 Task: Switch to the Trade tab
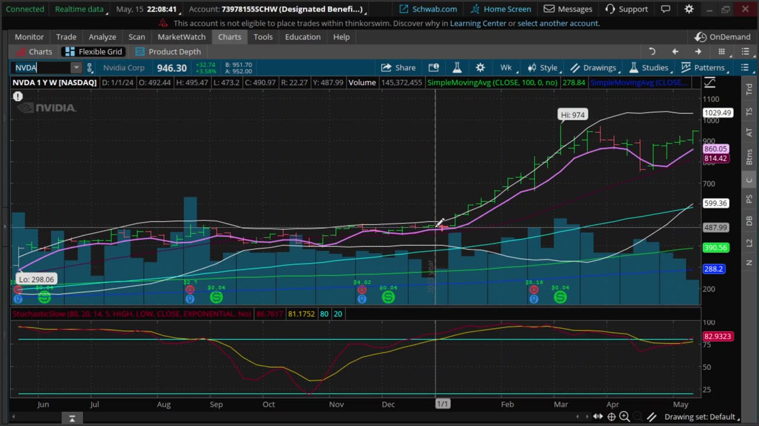66,37
